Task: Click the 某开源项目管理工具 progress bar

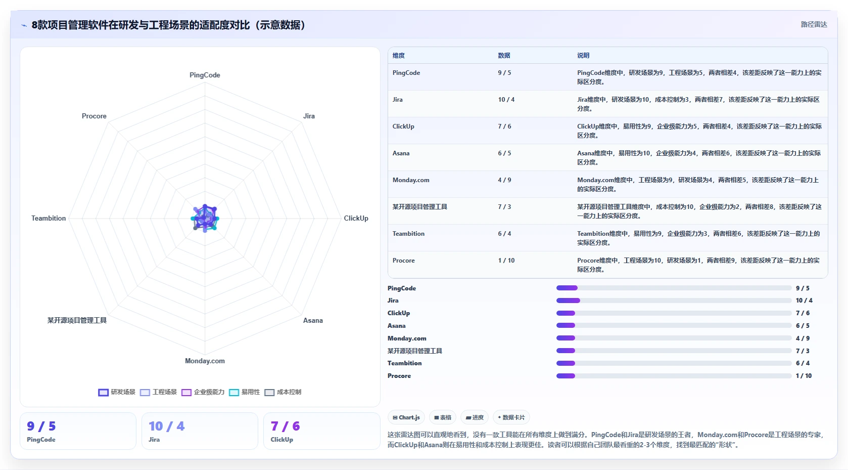Action: (674, 351)
